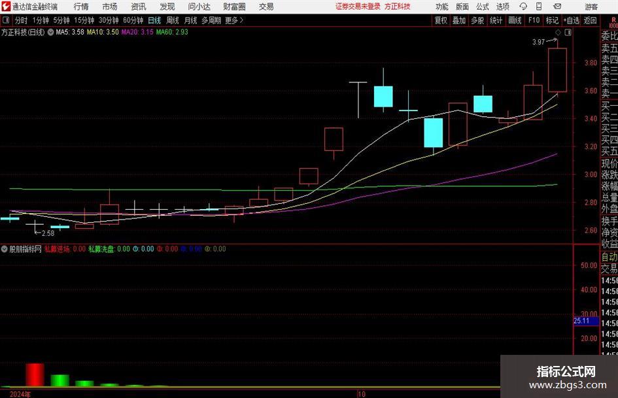Switch to the 月线 monthly tab
The height and width of the screenshot is (398, 618).
click(x=190, y=20)
